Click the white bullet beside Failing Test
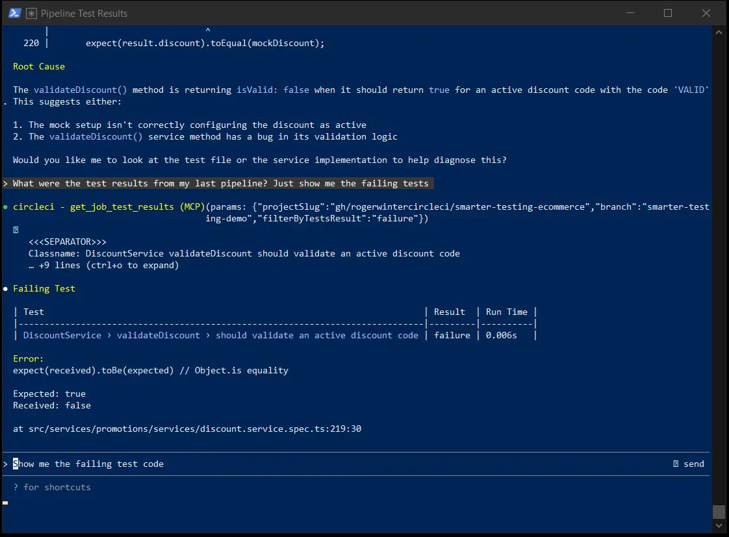The image size is (729, 537). click(x=6, y=288)
